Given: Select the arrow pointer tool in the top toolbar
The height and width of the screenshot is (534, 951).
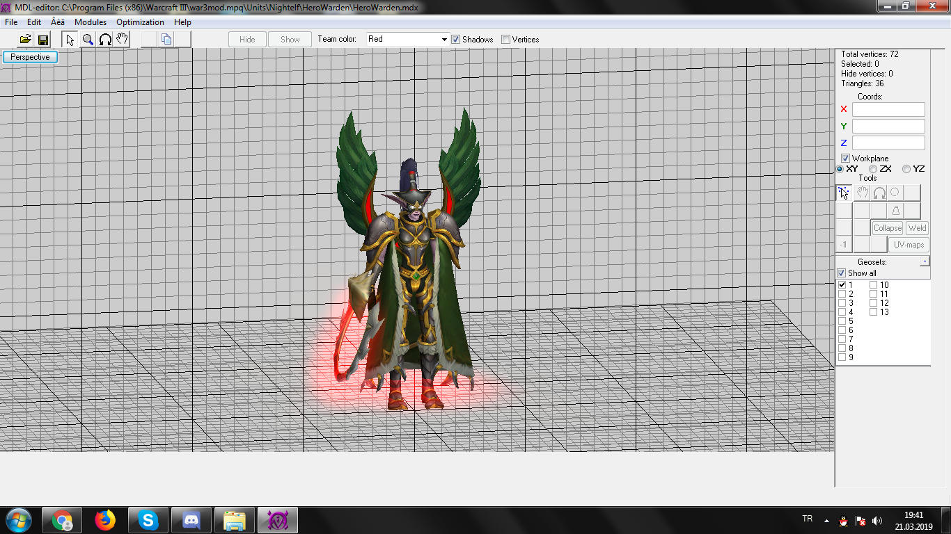Looking at the screenshot, I should (70, 40).
